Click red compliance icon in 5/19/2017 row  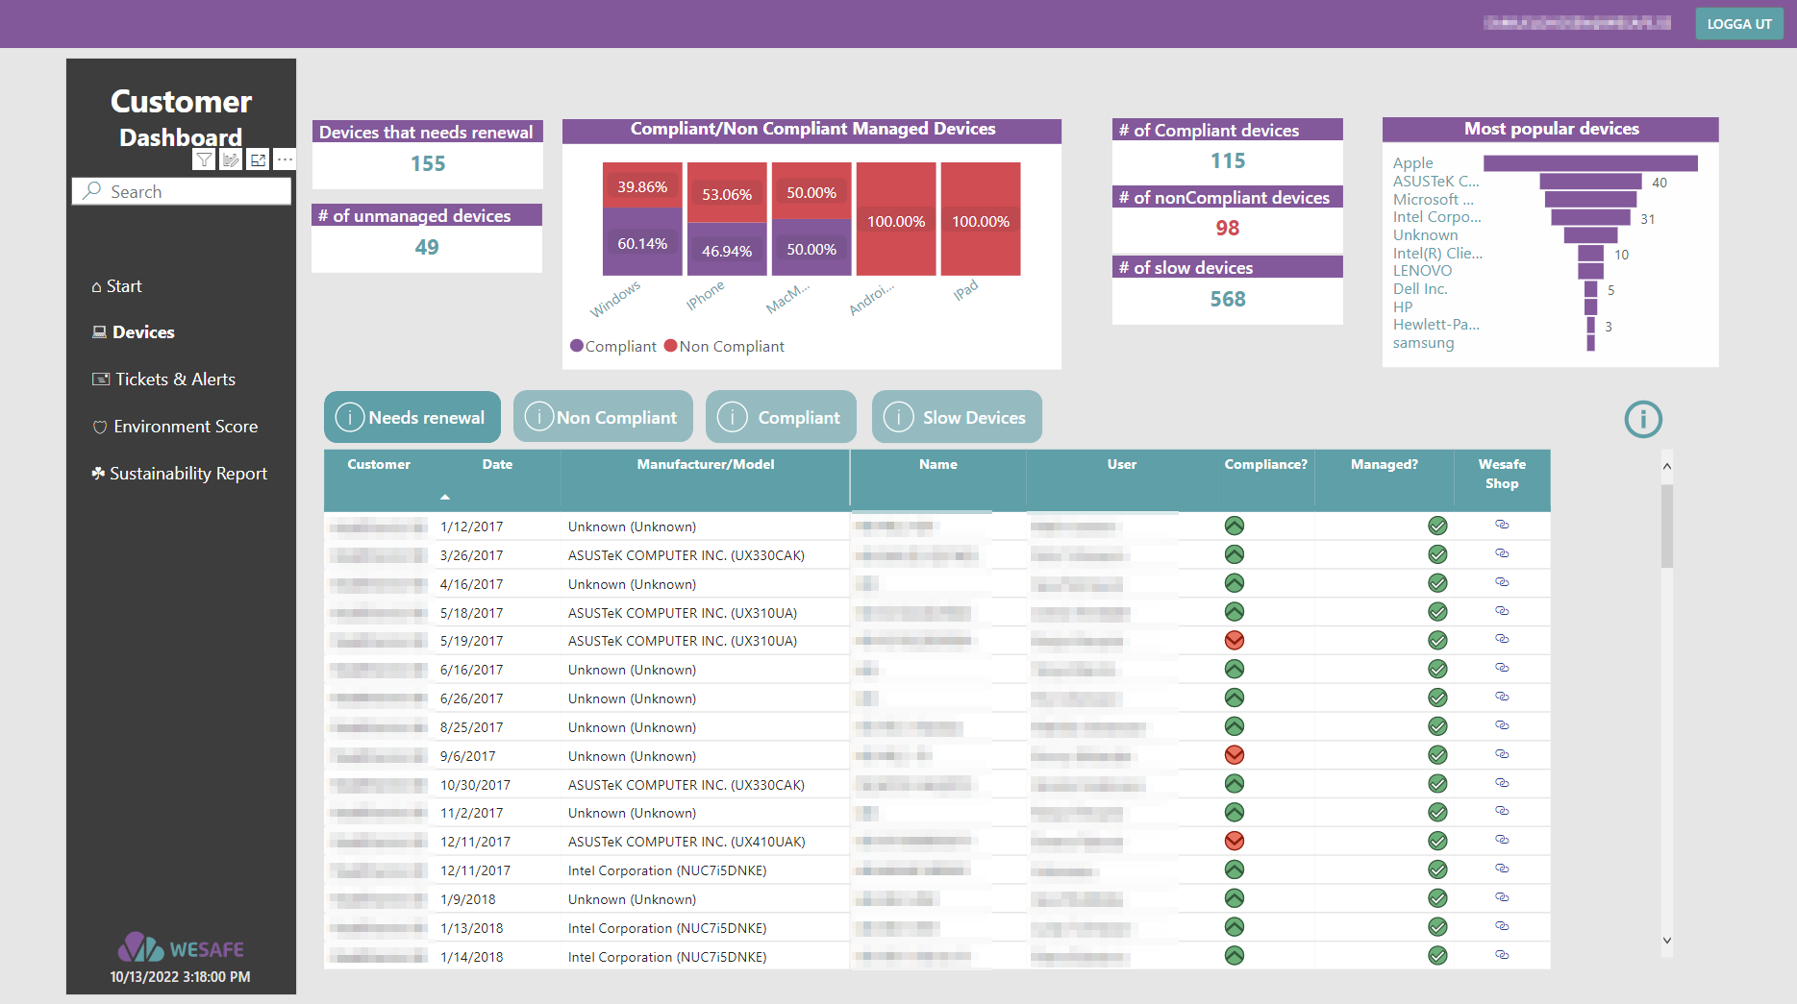pyautogui.click(x=1235, y=640)
